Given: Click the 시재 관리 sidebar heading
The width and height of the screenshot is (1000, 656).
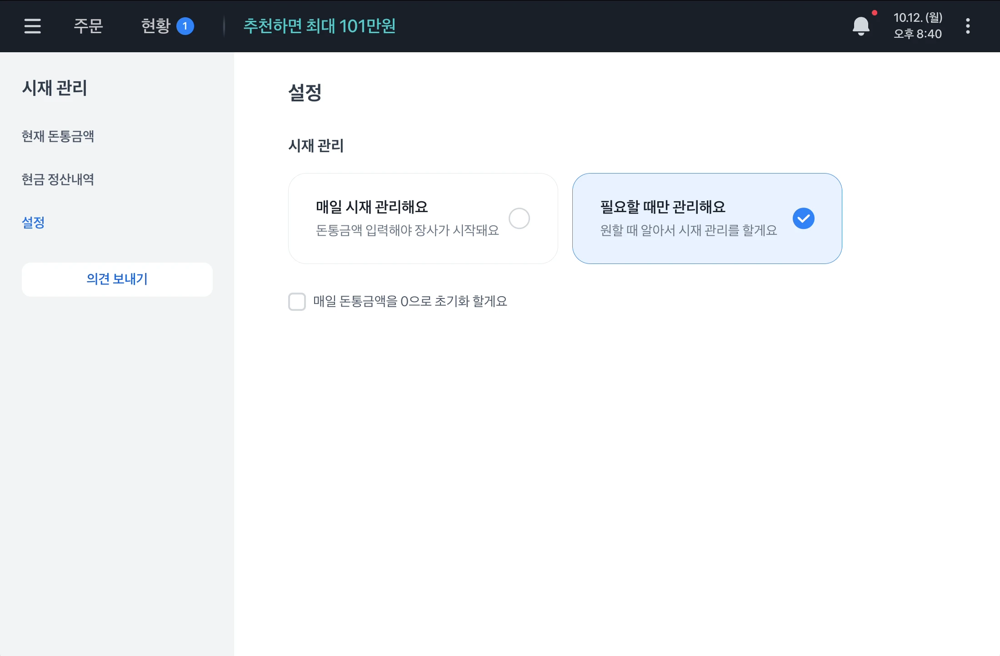Looking at the screenshot, I should point(55,88).
